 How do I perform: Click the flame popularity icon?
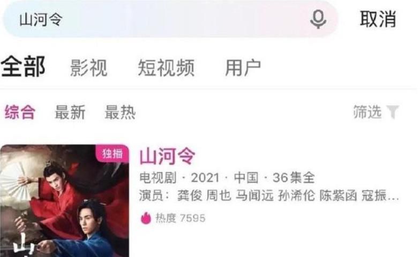pos(146,218)
